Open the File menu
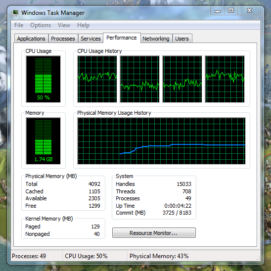Screen dimensions: 271x271 click(19, 25)
